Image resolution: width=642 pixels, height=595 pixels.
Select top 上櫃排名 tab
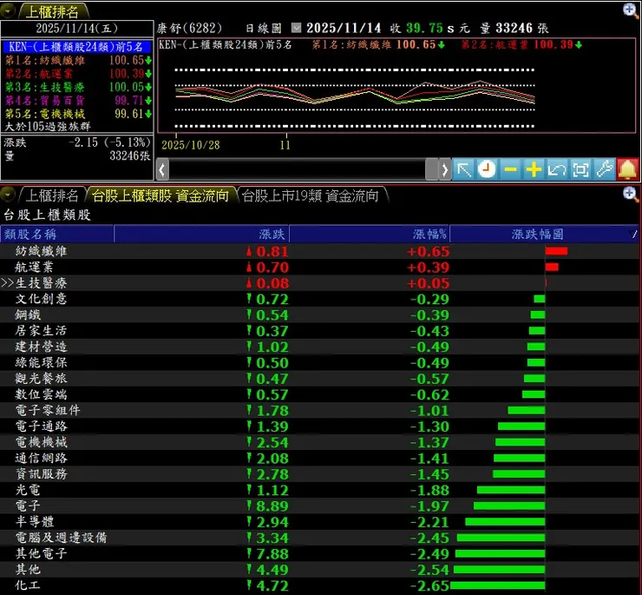coord(52,11)
